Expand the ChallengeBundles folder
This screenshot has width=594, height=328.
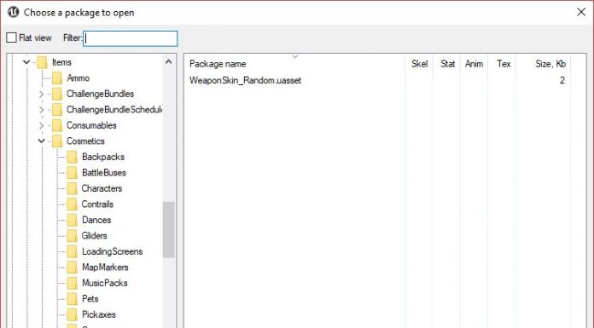42,94
